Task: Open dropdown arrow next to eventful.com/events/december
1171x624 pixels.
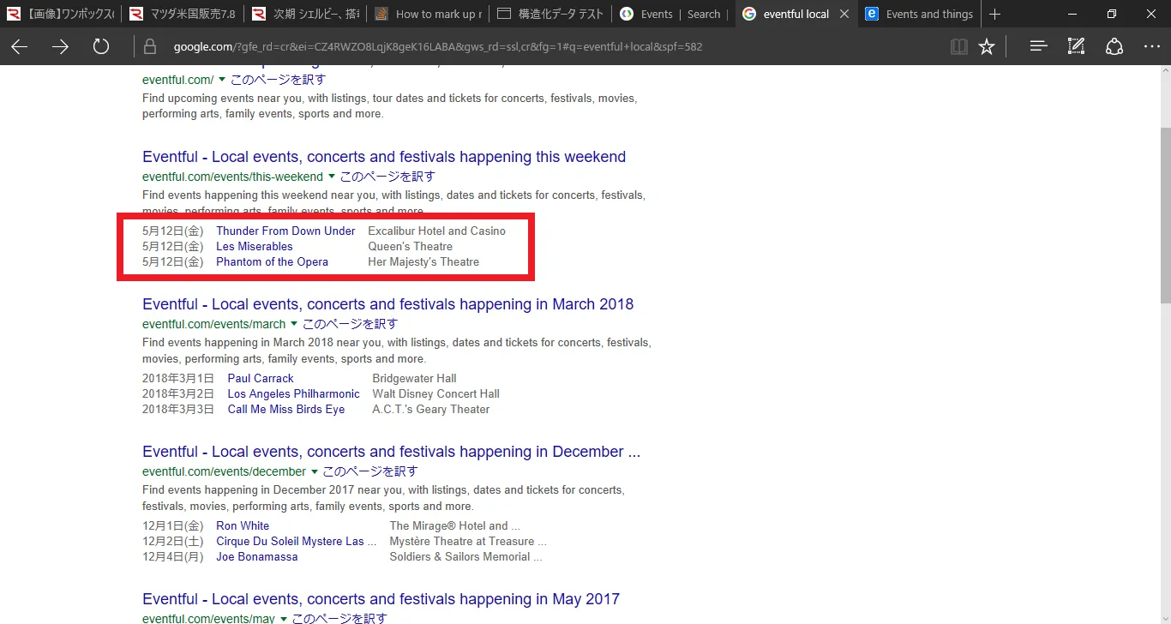Action: pyautogui.click(x=314, y=472)
